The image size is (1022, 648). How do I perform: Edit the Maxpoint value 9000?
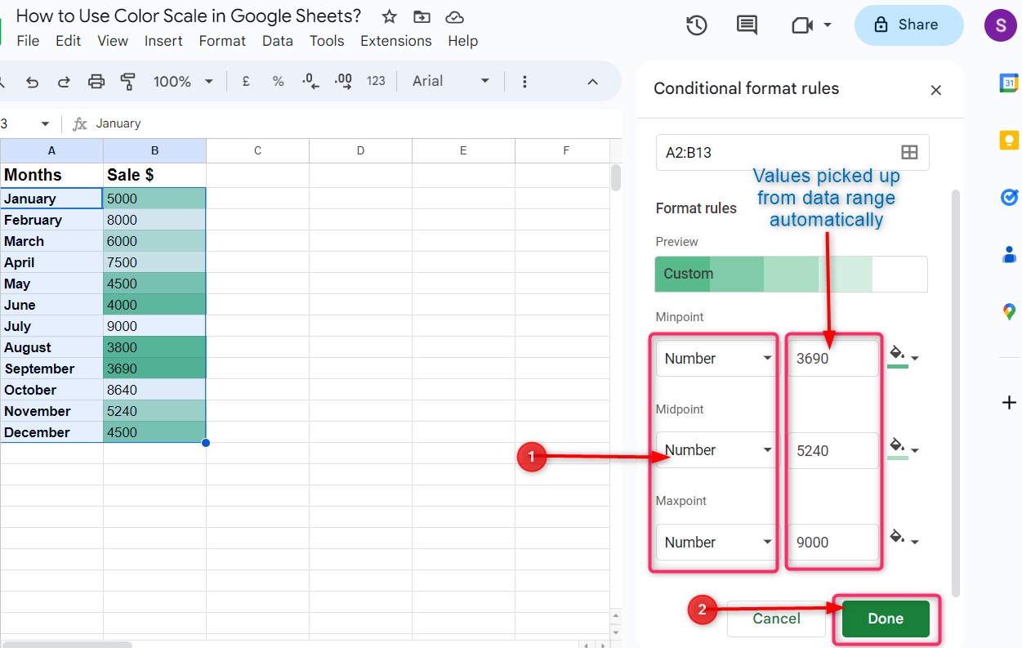pyautogui.click(x=832, y=542)
